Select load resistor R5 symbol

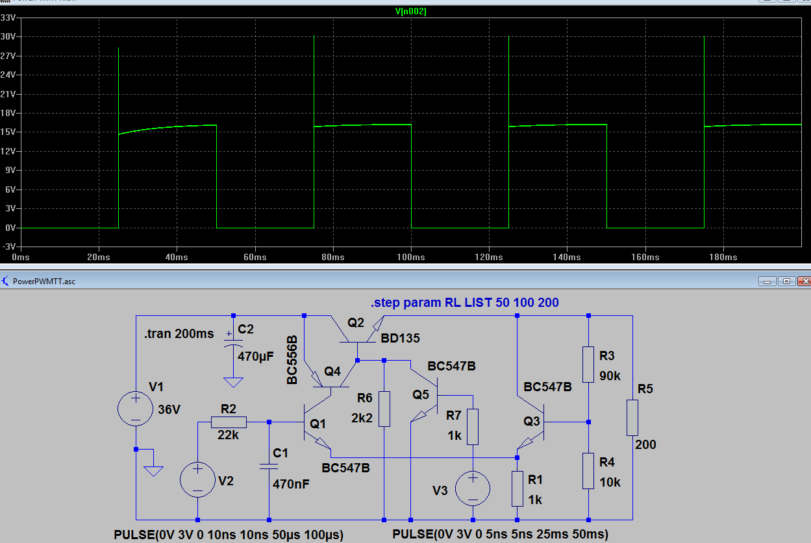pos(632,417)
